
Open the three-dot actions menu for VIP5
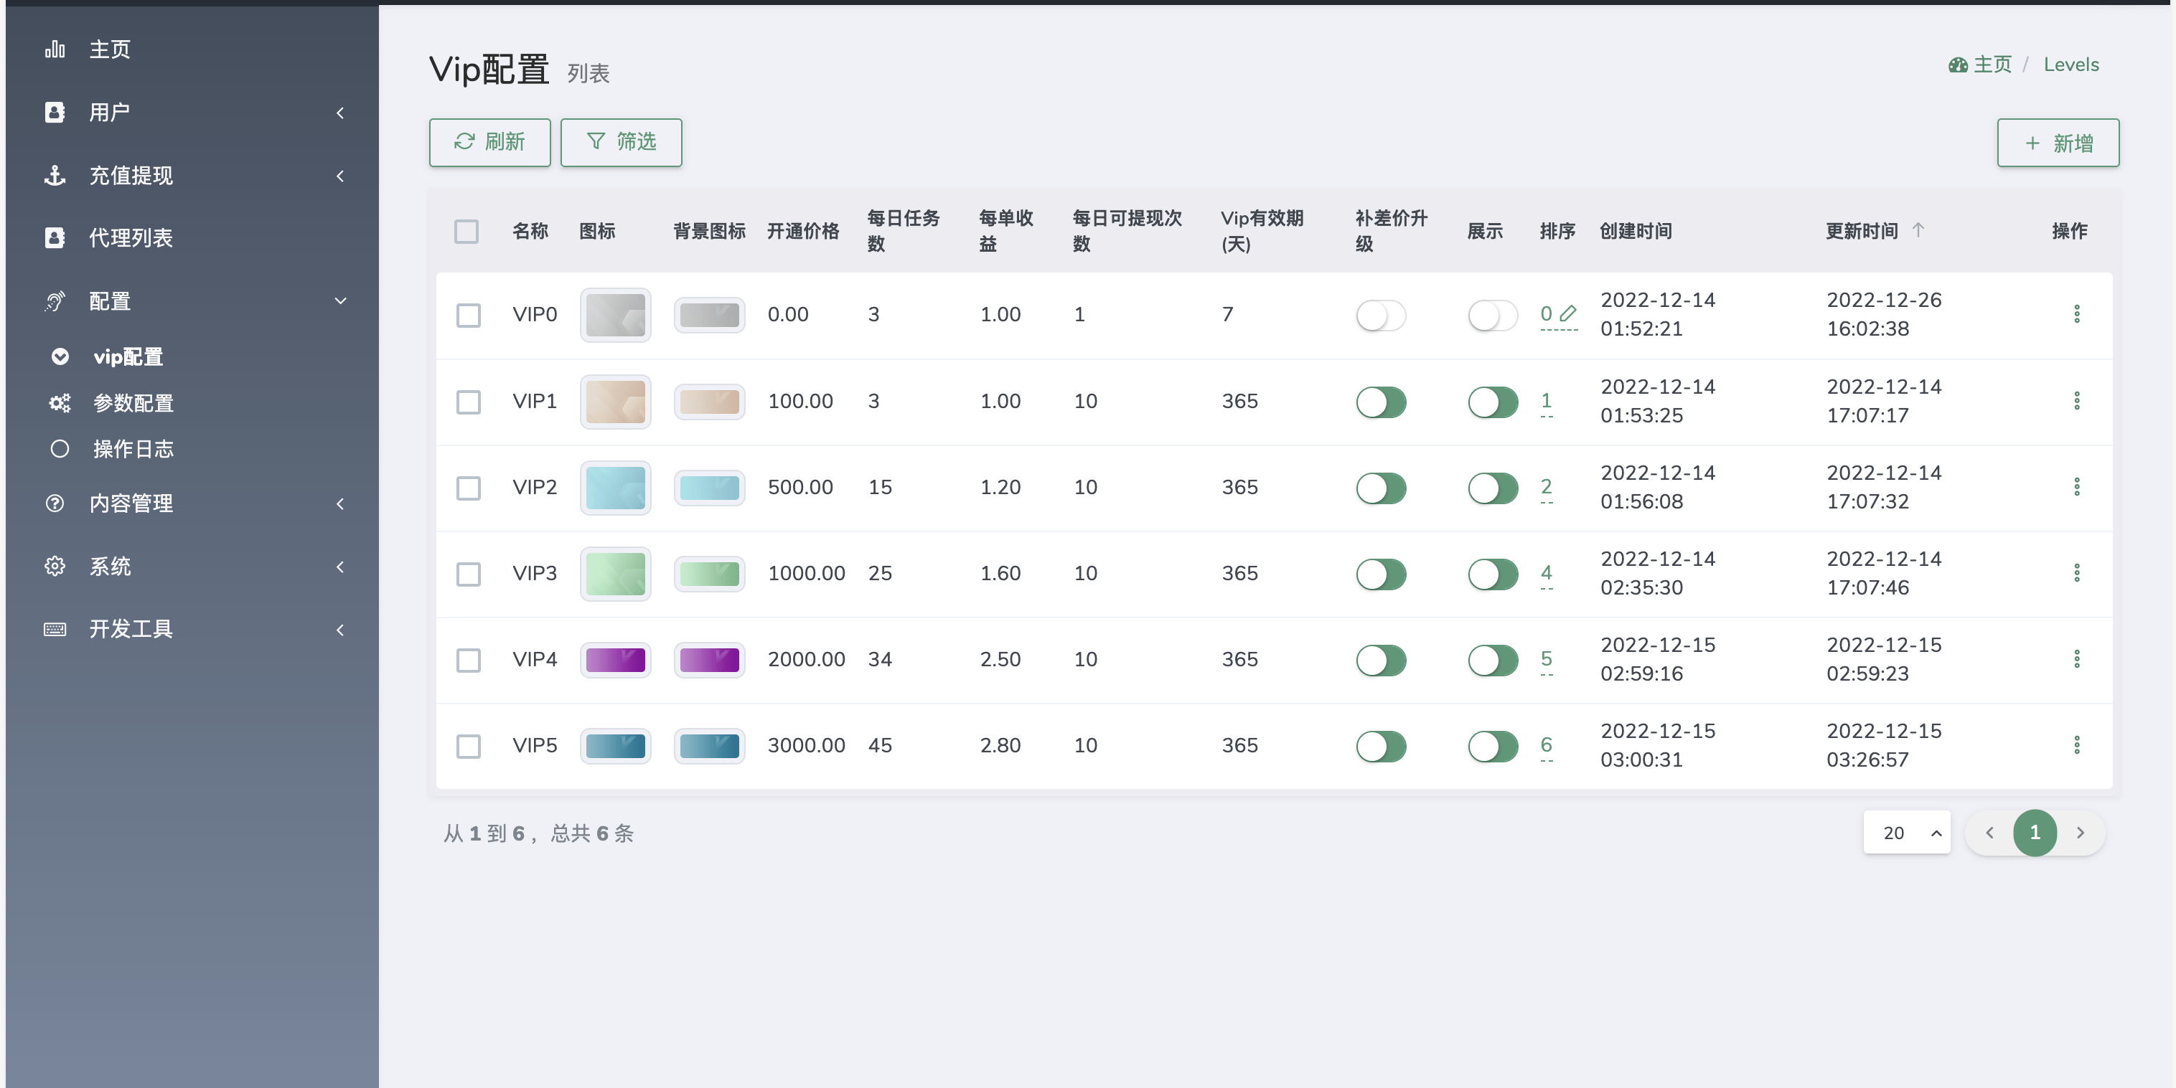coord(2077,745)
